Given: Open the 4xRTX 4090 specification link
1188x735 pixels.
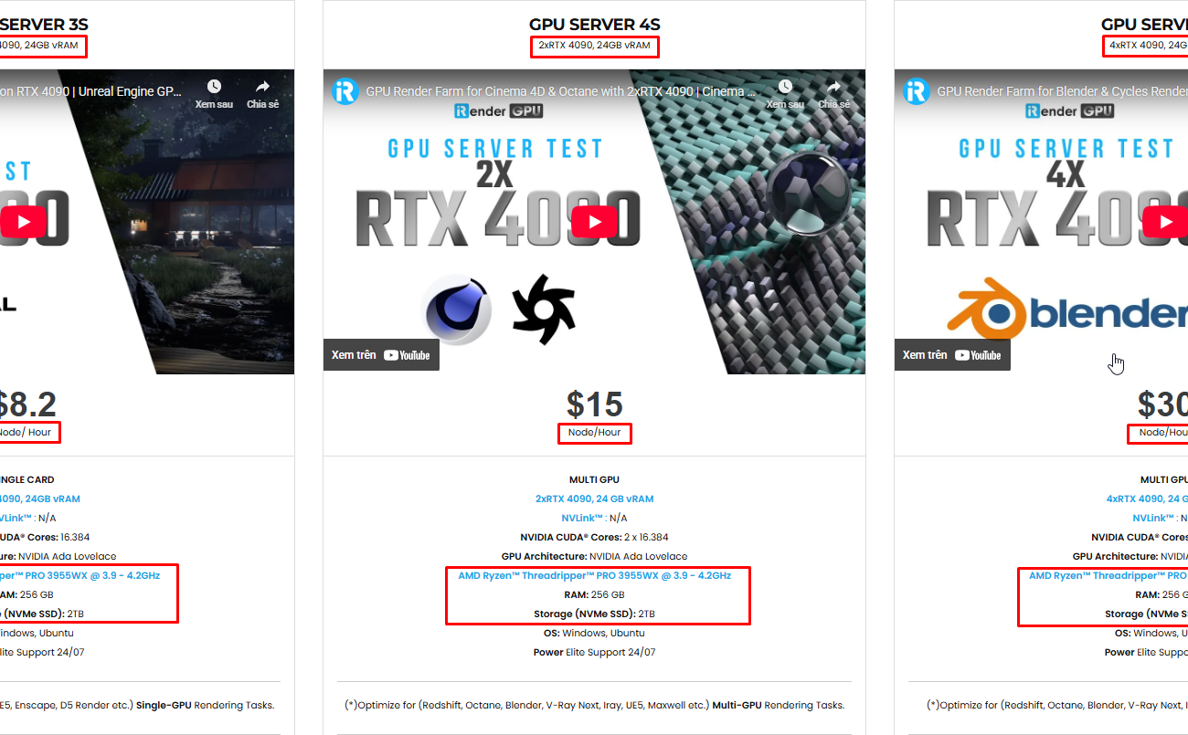Looking at the screenshot, I should (x=1147, y=499).
